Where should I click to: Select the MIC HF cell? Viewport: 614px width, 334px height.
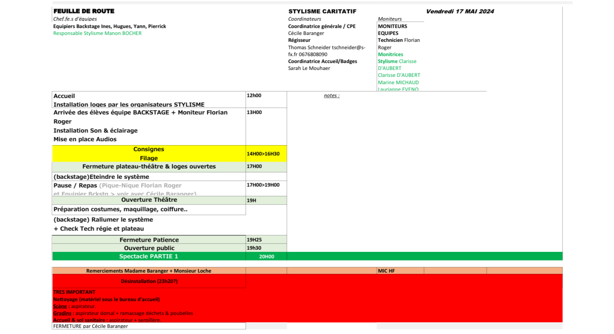386,271
